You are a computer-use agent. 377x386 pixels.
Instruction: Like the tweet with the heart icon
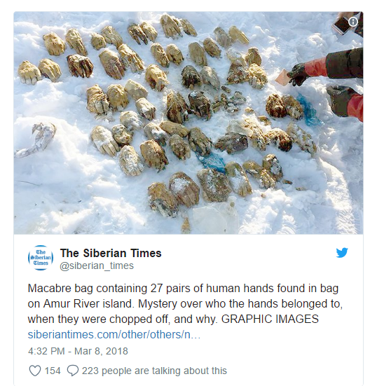point(35,371)
